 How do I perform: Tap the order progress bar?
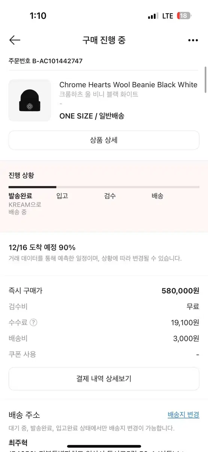104,187
